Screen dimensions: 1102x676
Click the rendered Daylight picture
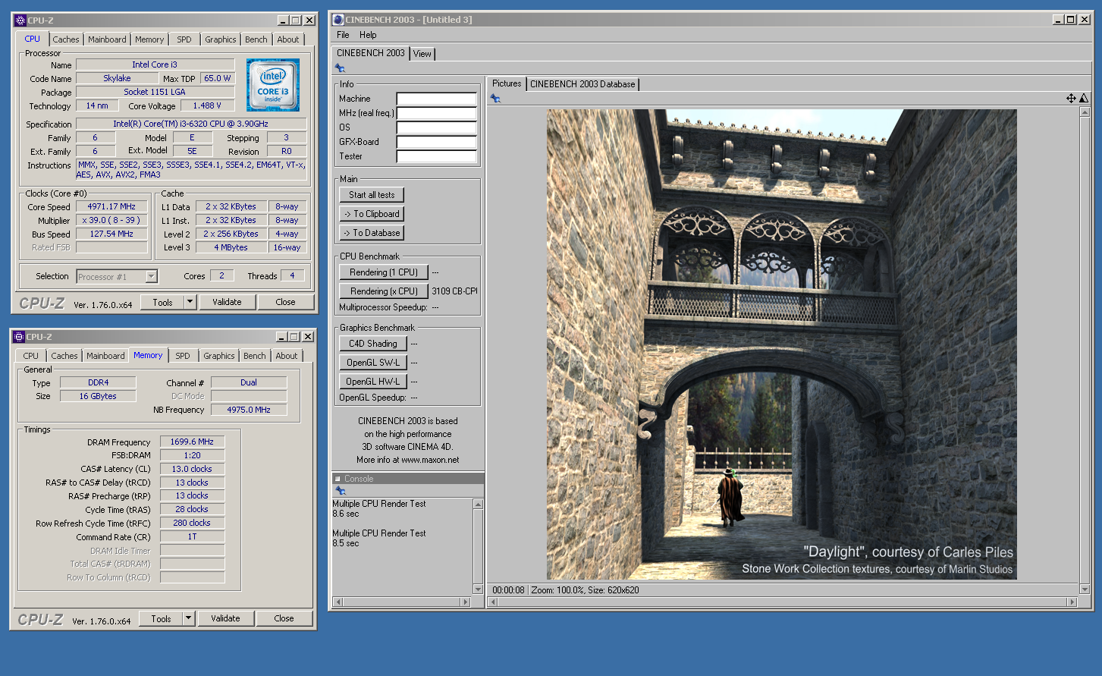(782, 344)
